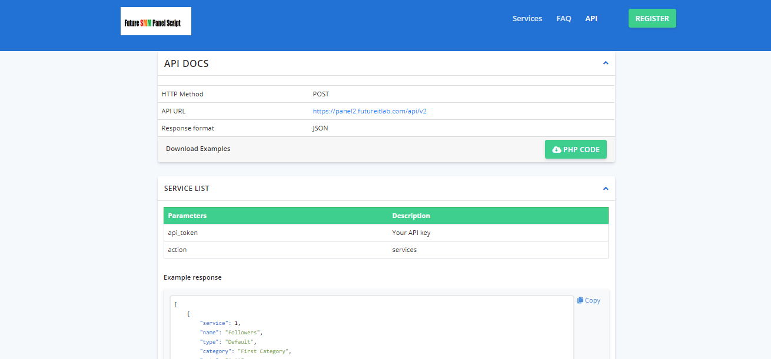Open the panel2.futureitlab.com API URL link
Image resolution: width=771 pixels, height=359 pixels.
pos(370,110)
